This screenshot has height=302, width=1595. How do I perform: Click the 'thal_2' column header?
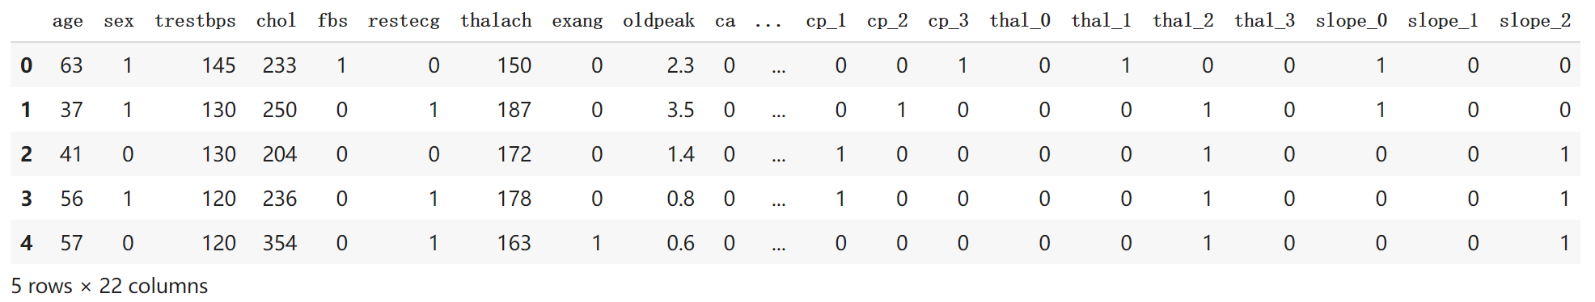[x=1182, y=21]
